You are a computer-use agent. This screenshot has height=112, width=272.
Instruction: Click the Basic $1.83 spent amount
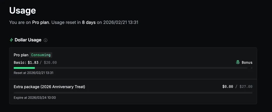[33, 62]
